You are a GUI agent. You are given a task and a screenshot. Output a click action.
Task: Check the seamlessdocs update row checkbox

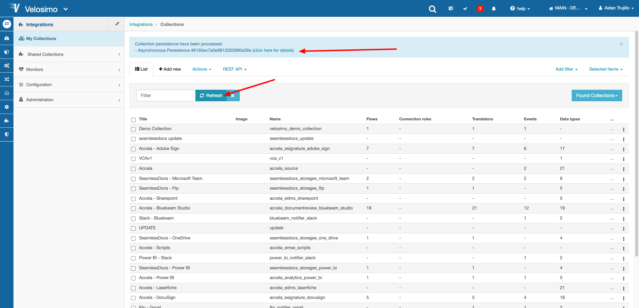point(134,139)
